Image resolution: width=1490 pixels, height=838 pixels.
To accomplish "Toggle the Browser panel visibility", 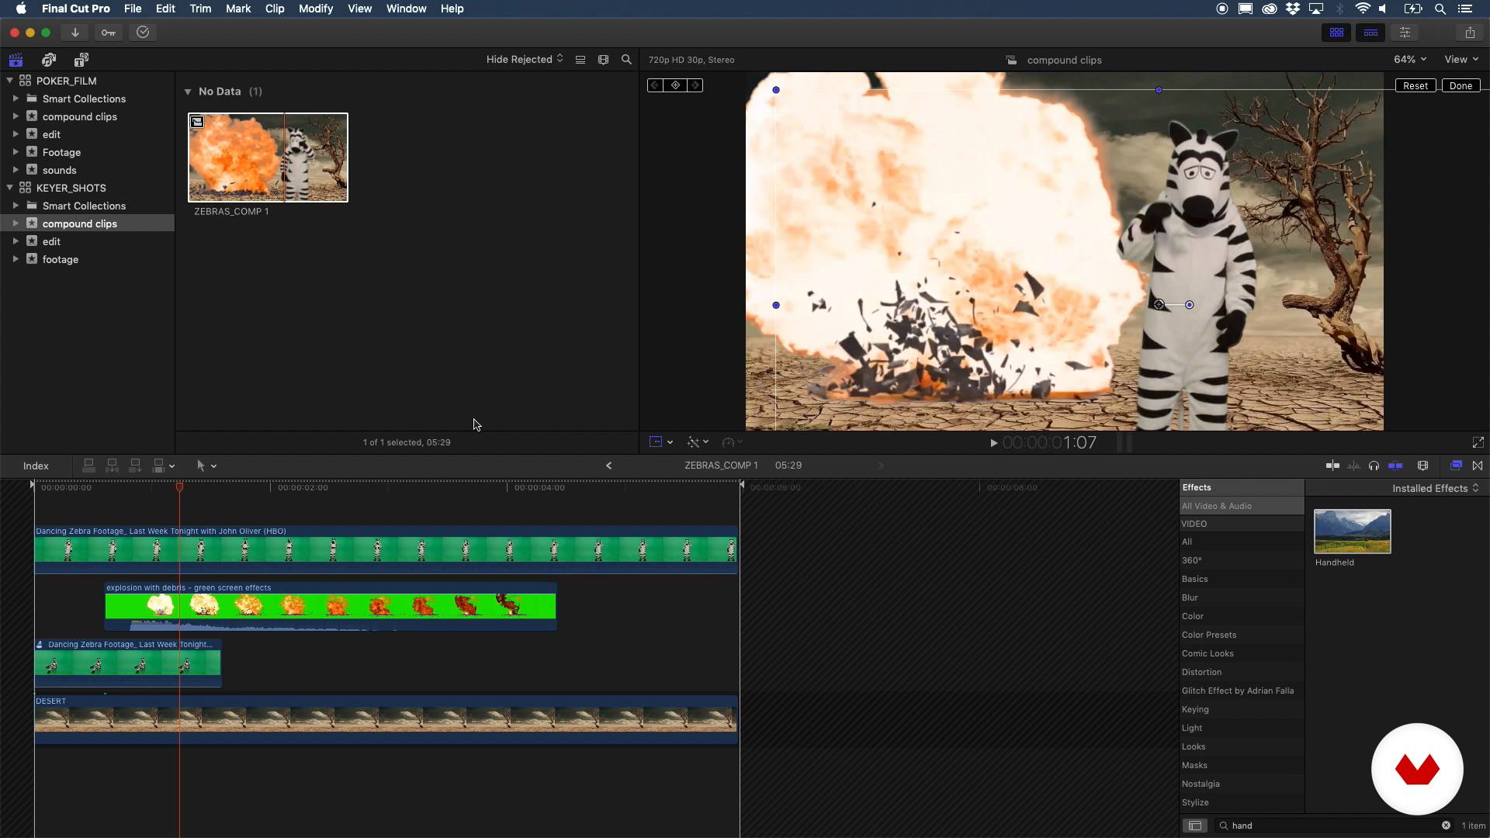I will tap(1336, 33).
